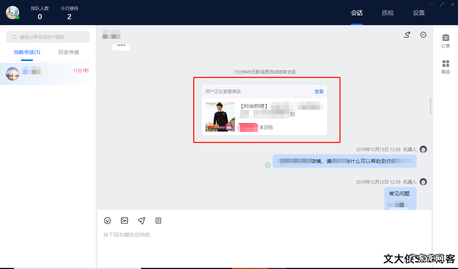458x269 pixels.
Task: Click the chat area vertical scrollbar
Action: [x=430, y=105]
